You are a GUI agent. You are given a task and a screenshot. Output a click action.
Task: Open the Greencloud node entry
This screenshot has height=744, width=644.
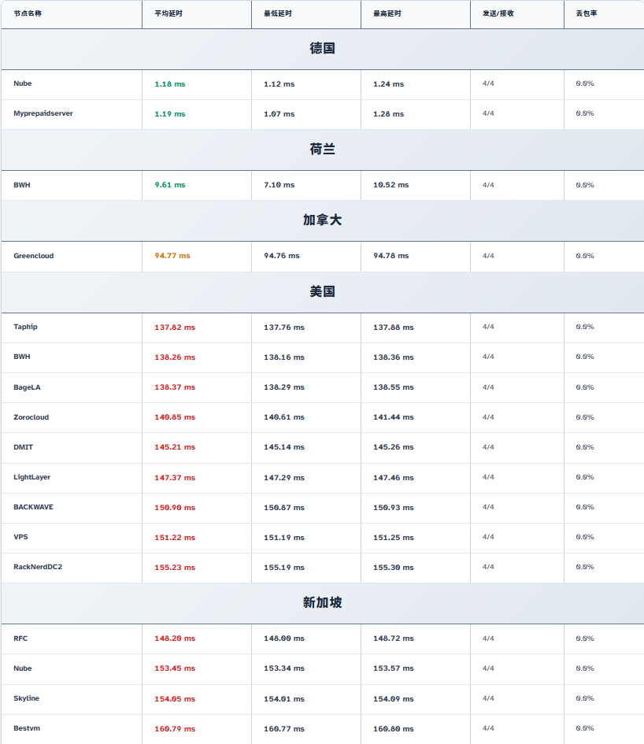(34, 256)
